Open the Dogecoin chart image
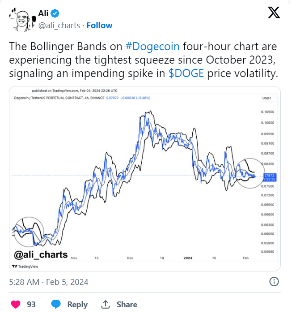292x314 pixels. [x=145, y=179]
